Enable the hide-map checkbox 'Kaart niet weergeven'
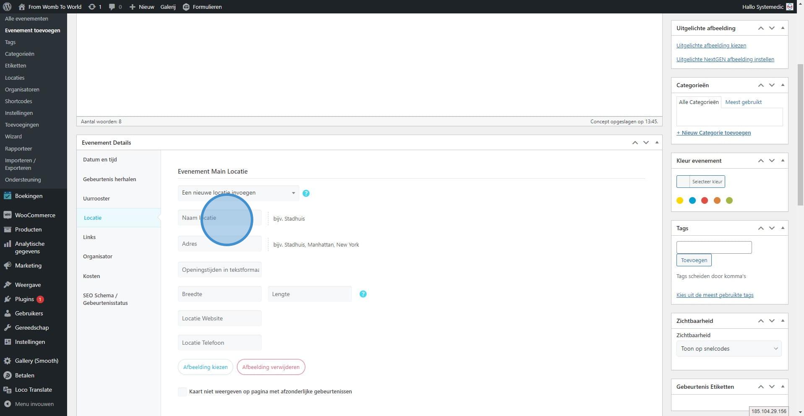804x416 pixels. tap(182, 392)
